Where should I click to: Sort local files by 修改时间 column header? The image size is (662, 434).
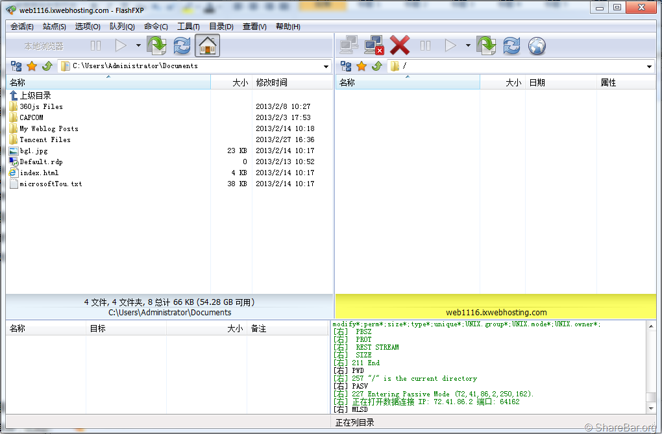(x=272, y=82)
